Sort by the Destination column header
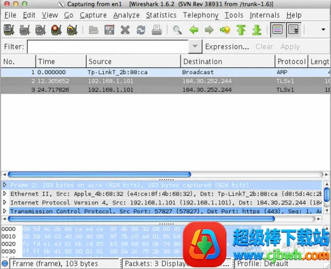 coord(228,61)
